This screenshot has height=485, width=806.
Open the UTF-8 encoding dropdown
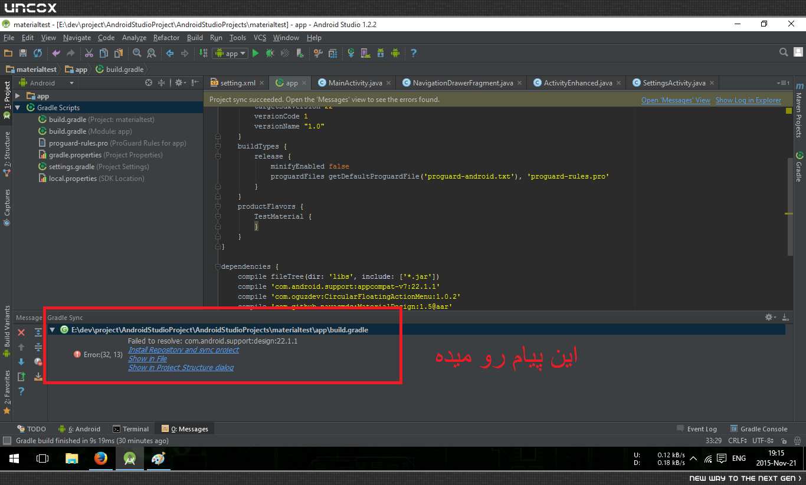[763, 441]
